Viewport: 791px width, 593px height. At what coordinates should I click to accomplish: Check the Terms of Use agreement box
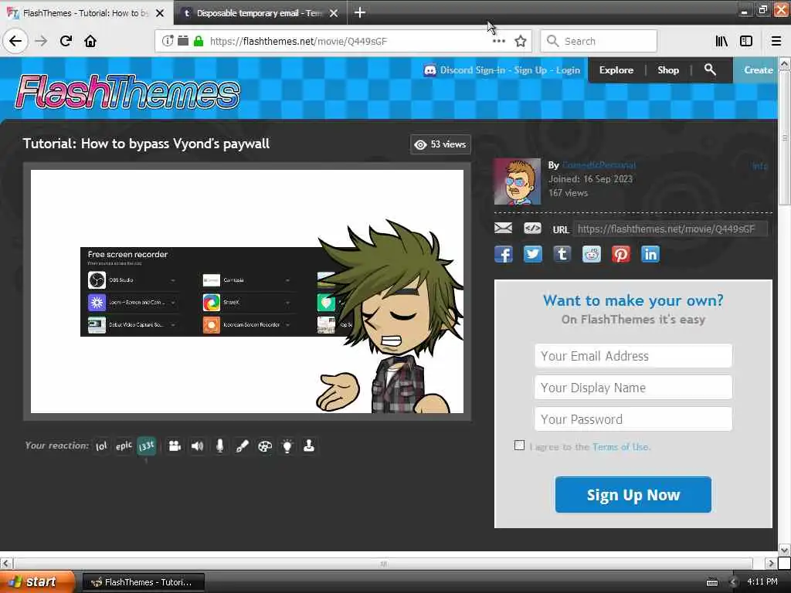[x=519, y=446]
